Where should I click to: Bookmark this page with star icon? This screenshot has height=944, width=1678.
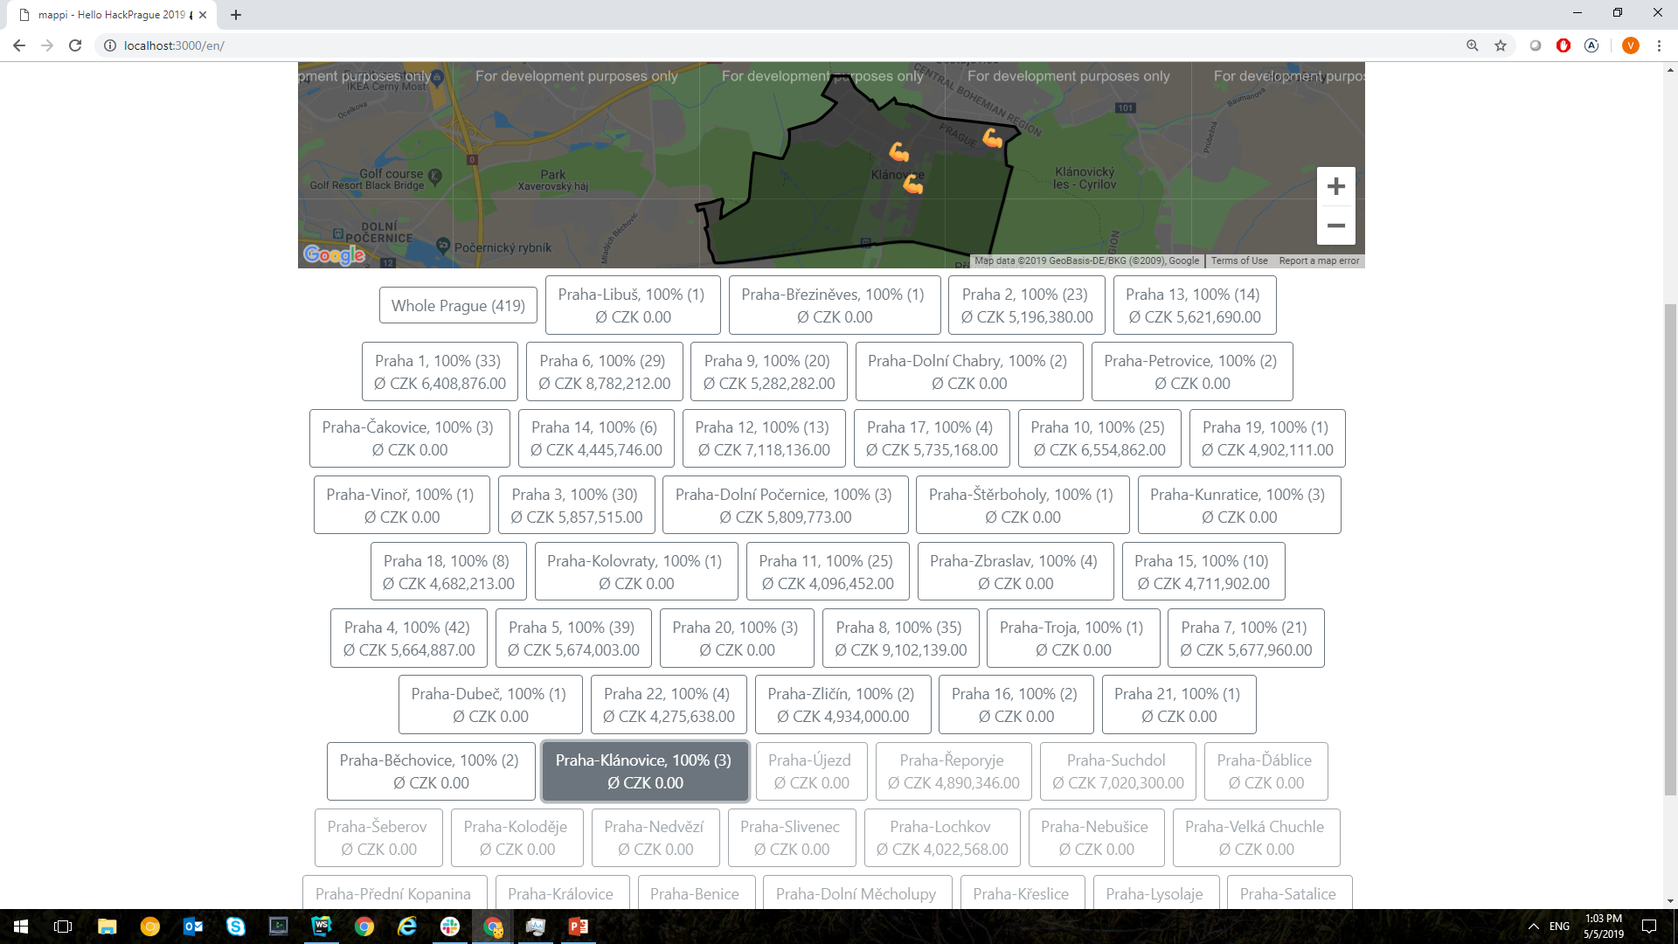point(1501,45)
